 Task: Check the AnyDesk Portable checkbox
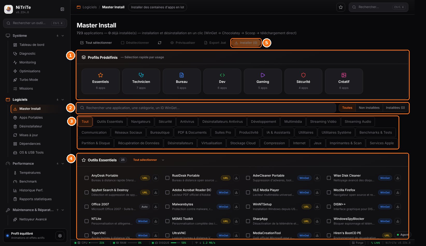click(87, 178)
